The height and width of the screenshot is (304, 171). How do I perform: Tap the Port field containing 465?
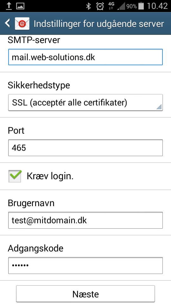click(85, 148)
